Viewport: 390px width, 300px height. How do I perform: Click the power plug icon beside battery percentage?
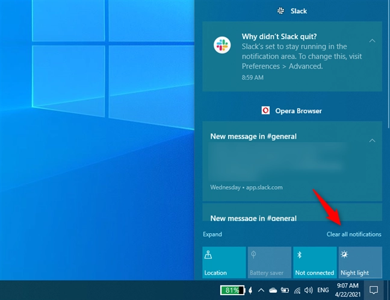[x=250, y=290]
